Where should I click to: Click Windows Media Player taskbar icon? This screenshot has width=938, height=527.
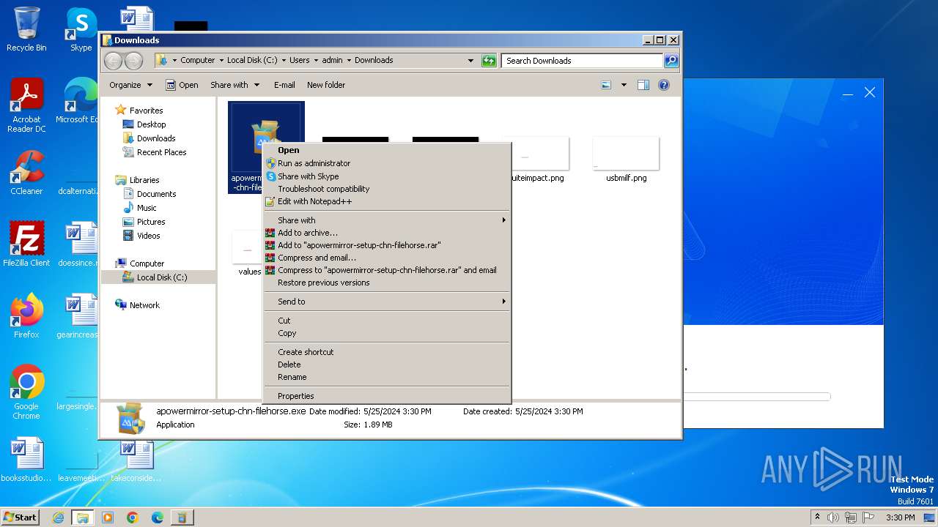click(x=108, y=517)
